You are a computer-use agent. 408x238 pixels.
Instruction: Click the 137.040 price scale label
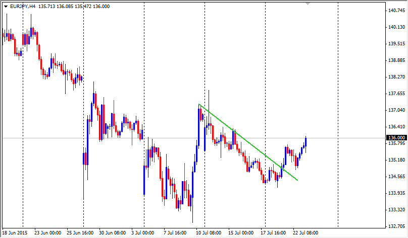[396, 110]
